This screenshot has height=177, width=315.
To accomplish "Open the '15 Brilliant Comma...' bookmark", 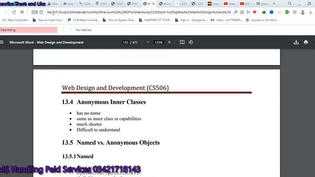I will 83,20.
